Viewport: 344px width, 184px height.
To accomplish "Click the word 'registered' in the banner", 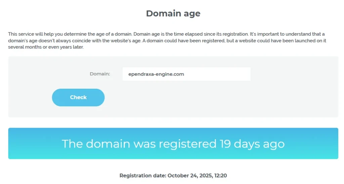I will coord(187,144).
